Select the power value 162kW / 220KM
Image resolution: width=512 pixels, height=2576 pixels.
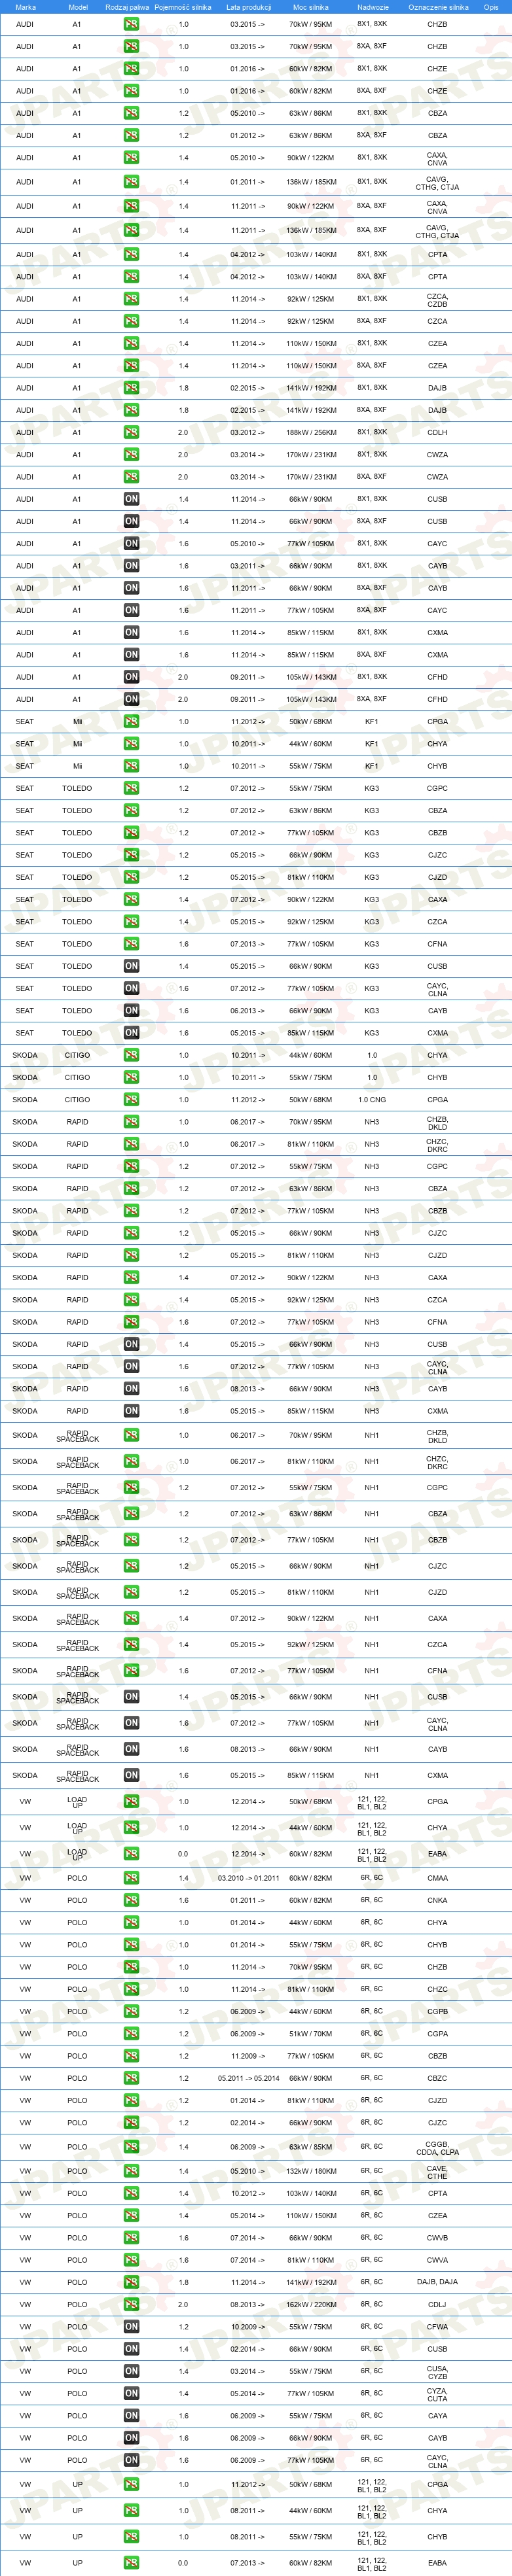pyautogui.click(x=311, y=2305)
